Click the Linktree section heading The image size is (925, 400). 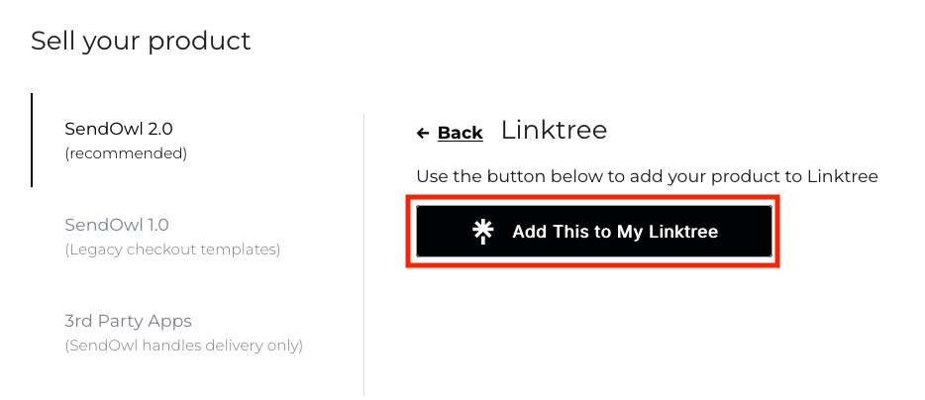[x=554, y=130]
